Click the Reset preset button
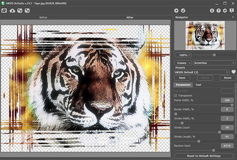 pos(228,78)
